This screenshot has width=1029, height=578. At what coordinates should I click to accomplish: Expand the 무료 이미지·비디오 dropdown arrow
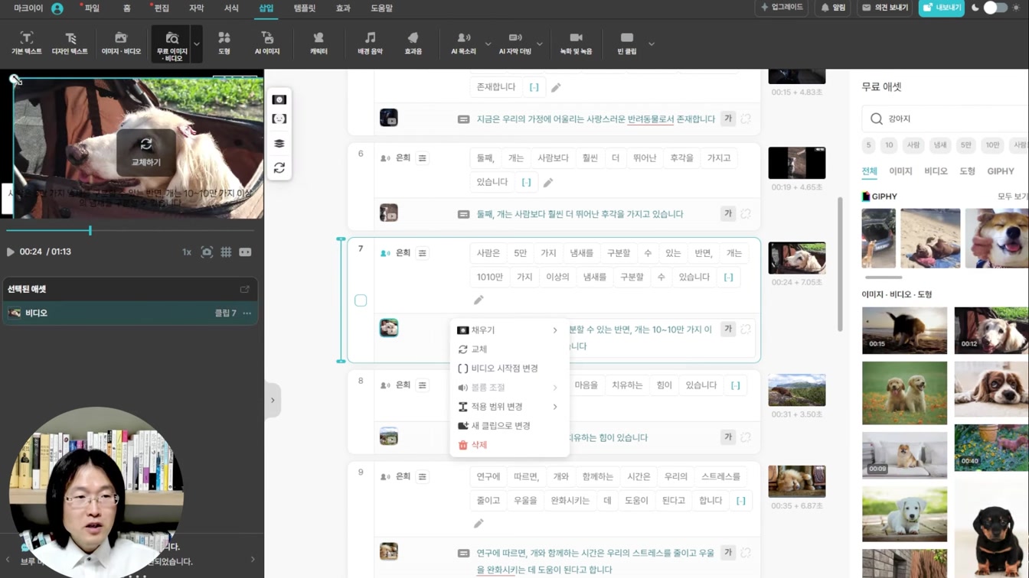click(x=197, y=44)
